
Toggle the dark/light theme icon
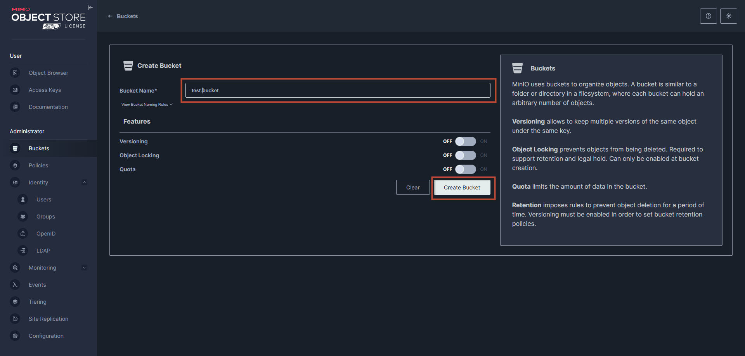point(728,16)
